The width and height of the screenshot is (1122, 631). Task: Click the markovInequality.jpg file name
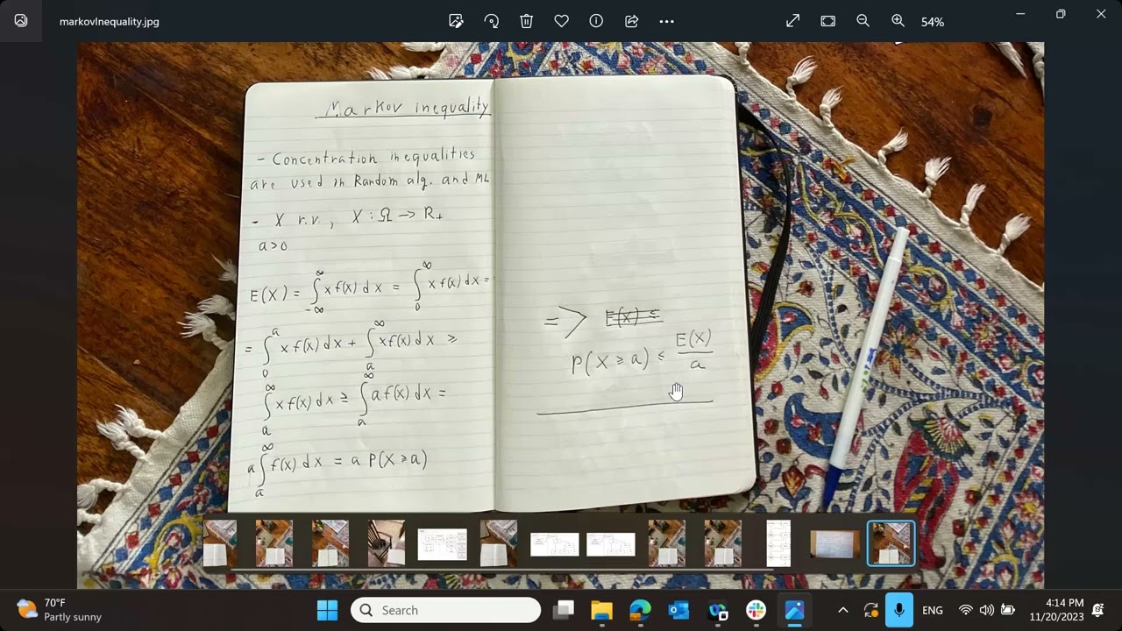click(110, 22)
